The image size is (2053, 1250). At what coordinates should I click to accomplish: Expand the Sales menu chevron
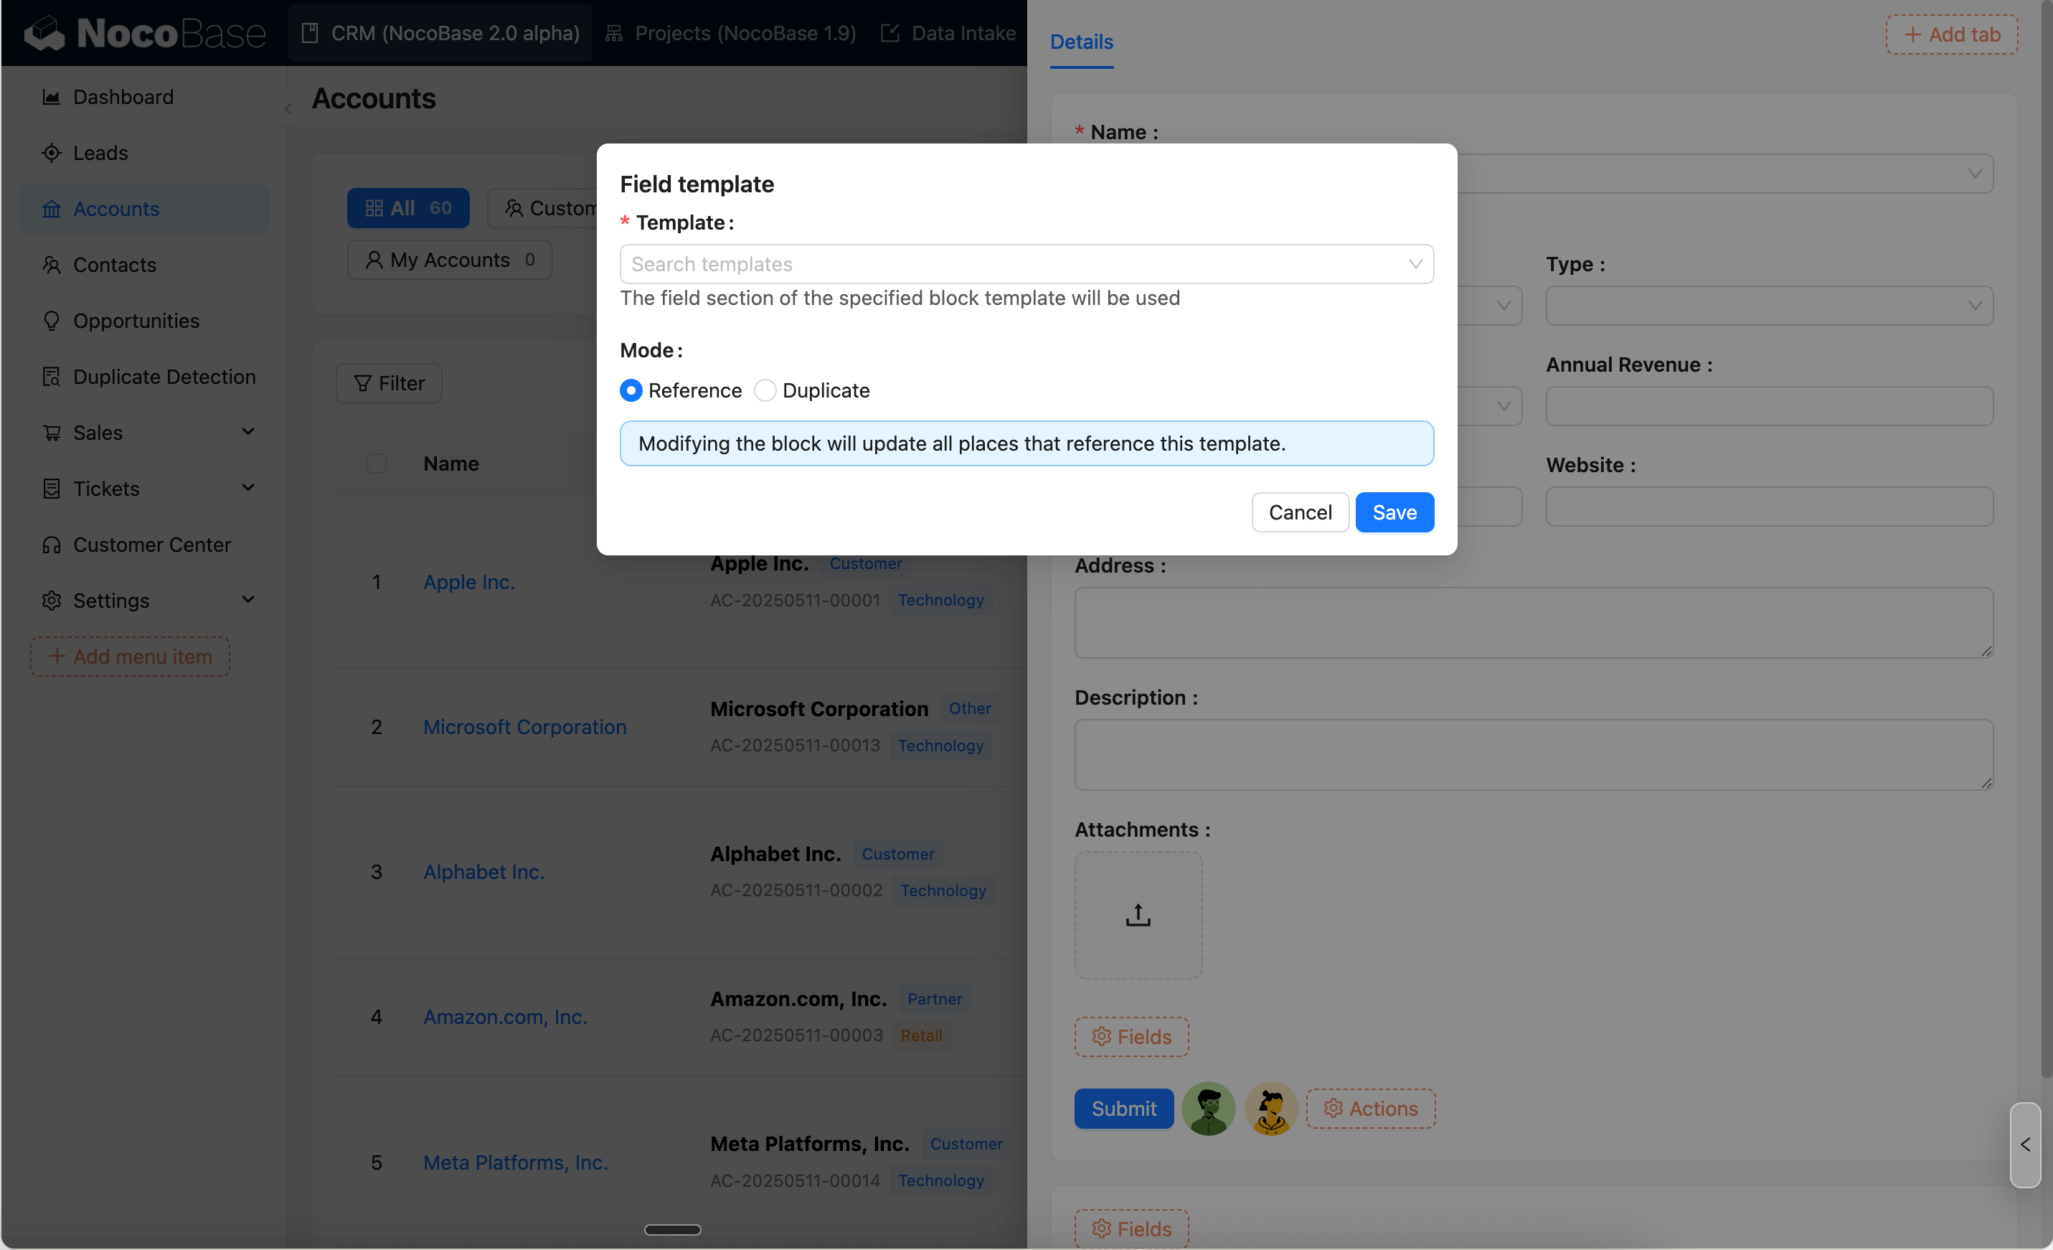pyautogui.click(x=247, y=432)
